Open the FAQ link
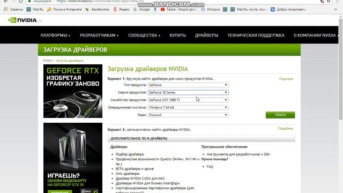 (x=210, y=167)
